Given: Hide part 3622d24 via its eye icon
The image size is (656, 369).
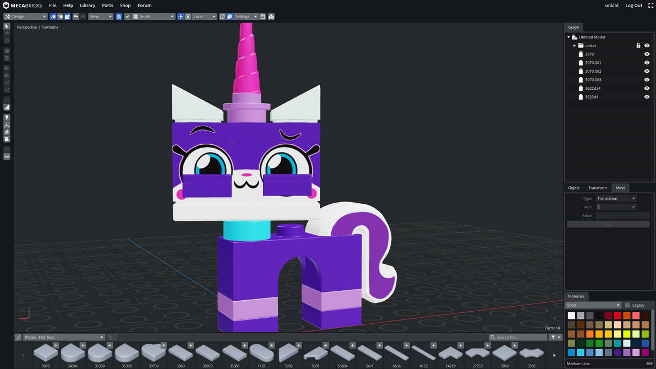Looking at the screenshot, I should pos(647,88).
